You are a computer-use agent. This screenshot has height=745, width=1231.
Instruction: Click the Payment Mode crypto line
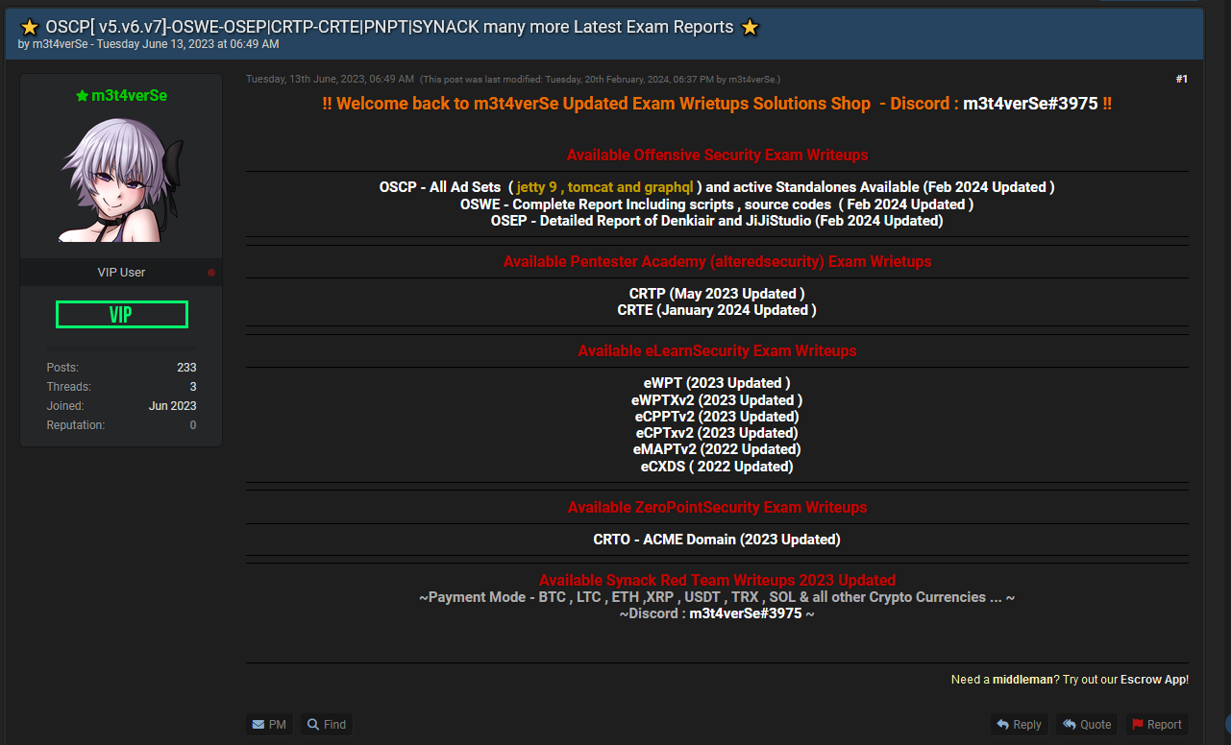point(717,596)
